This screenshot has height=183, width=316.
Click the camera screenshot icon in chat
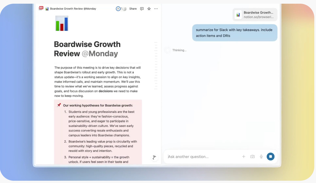[252, 157]
